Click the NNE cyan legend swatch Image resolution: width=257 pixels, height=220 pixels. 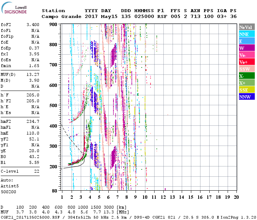[x=246, y=34]
